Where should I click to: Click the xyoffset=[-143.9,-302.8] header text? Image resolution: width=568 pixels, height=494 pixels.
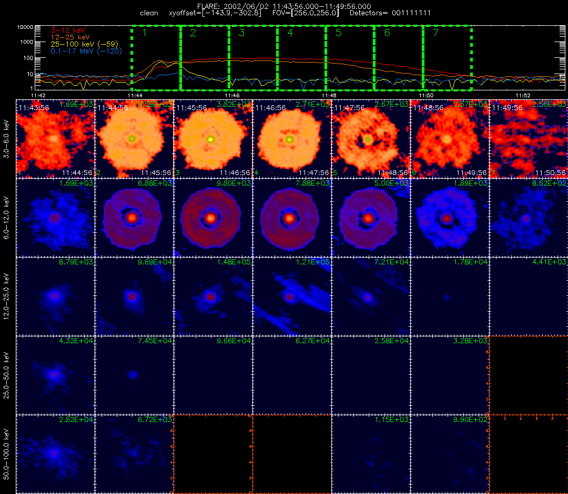215,13
